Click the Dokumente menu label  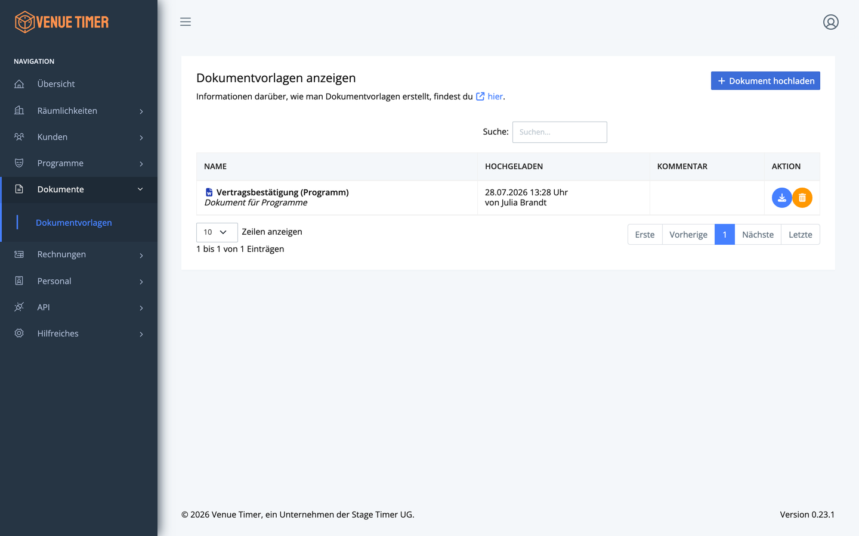61,189
